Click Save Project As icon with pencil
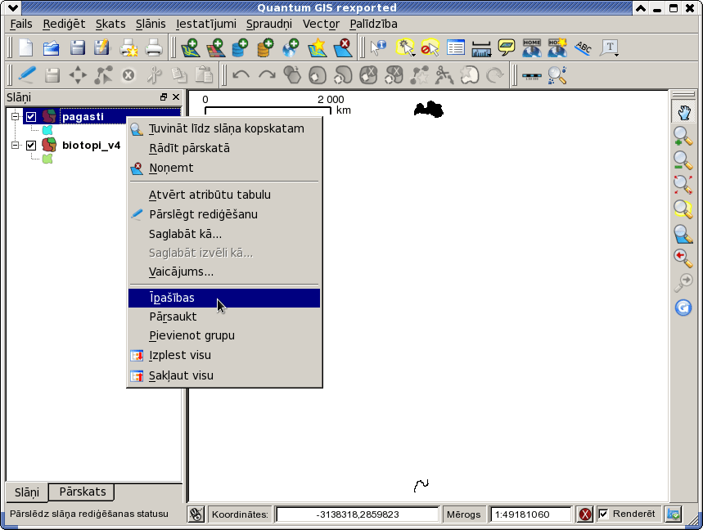 (x=101, y=47)
